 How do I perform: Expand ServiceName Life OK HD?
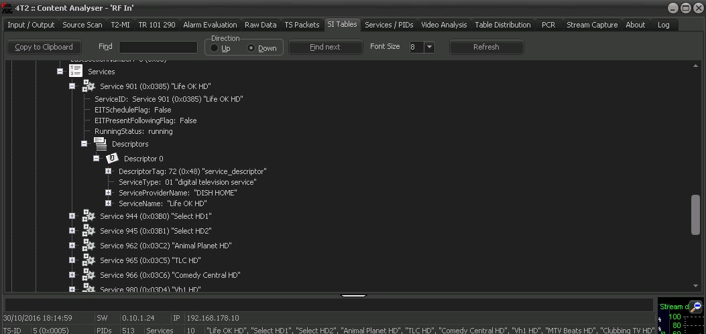(x=109, y=203)
